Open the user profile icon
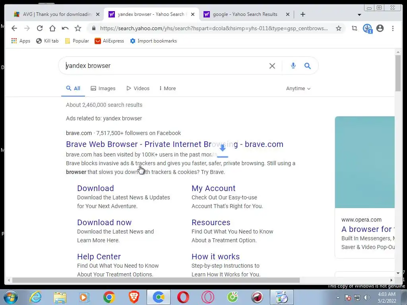 pos(380,28)
